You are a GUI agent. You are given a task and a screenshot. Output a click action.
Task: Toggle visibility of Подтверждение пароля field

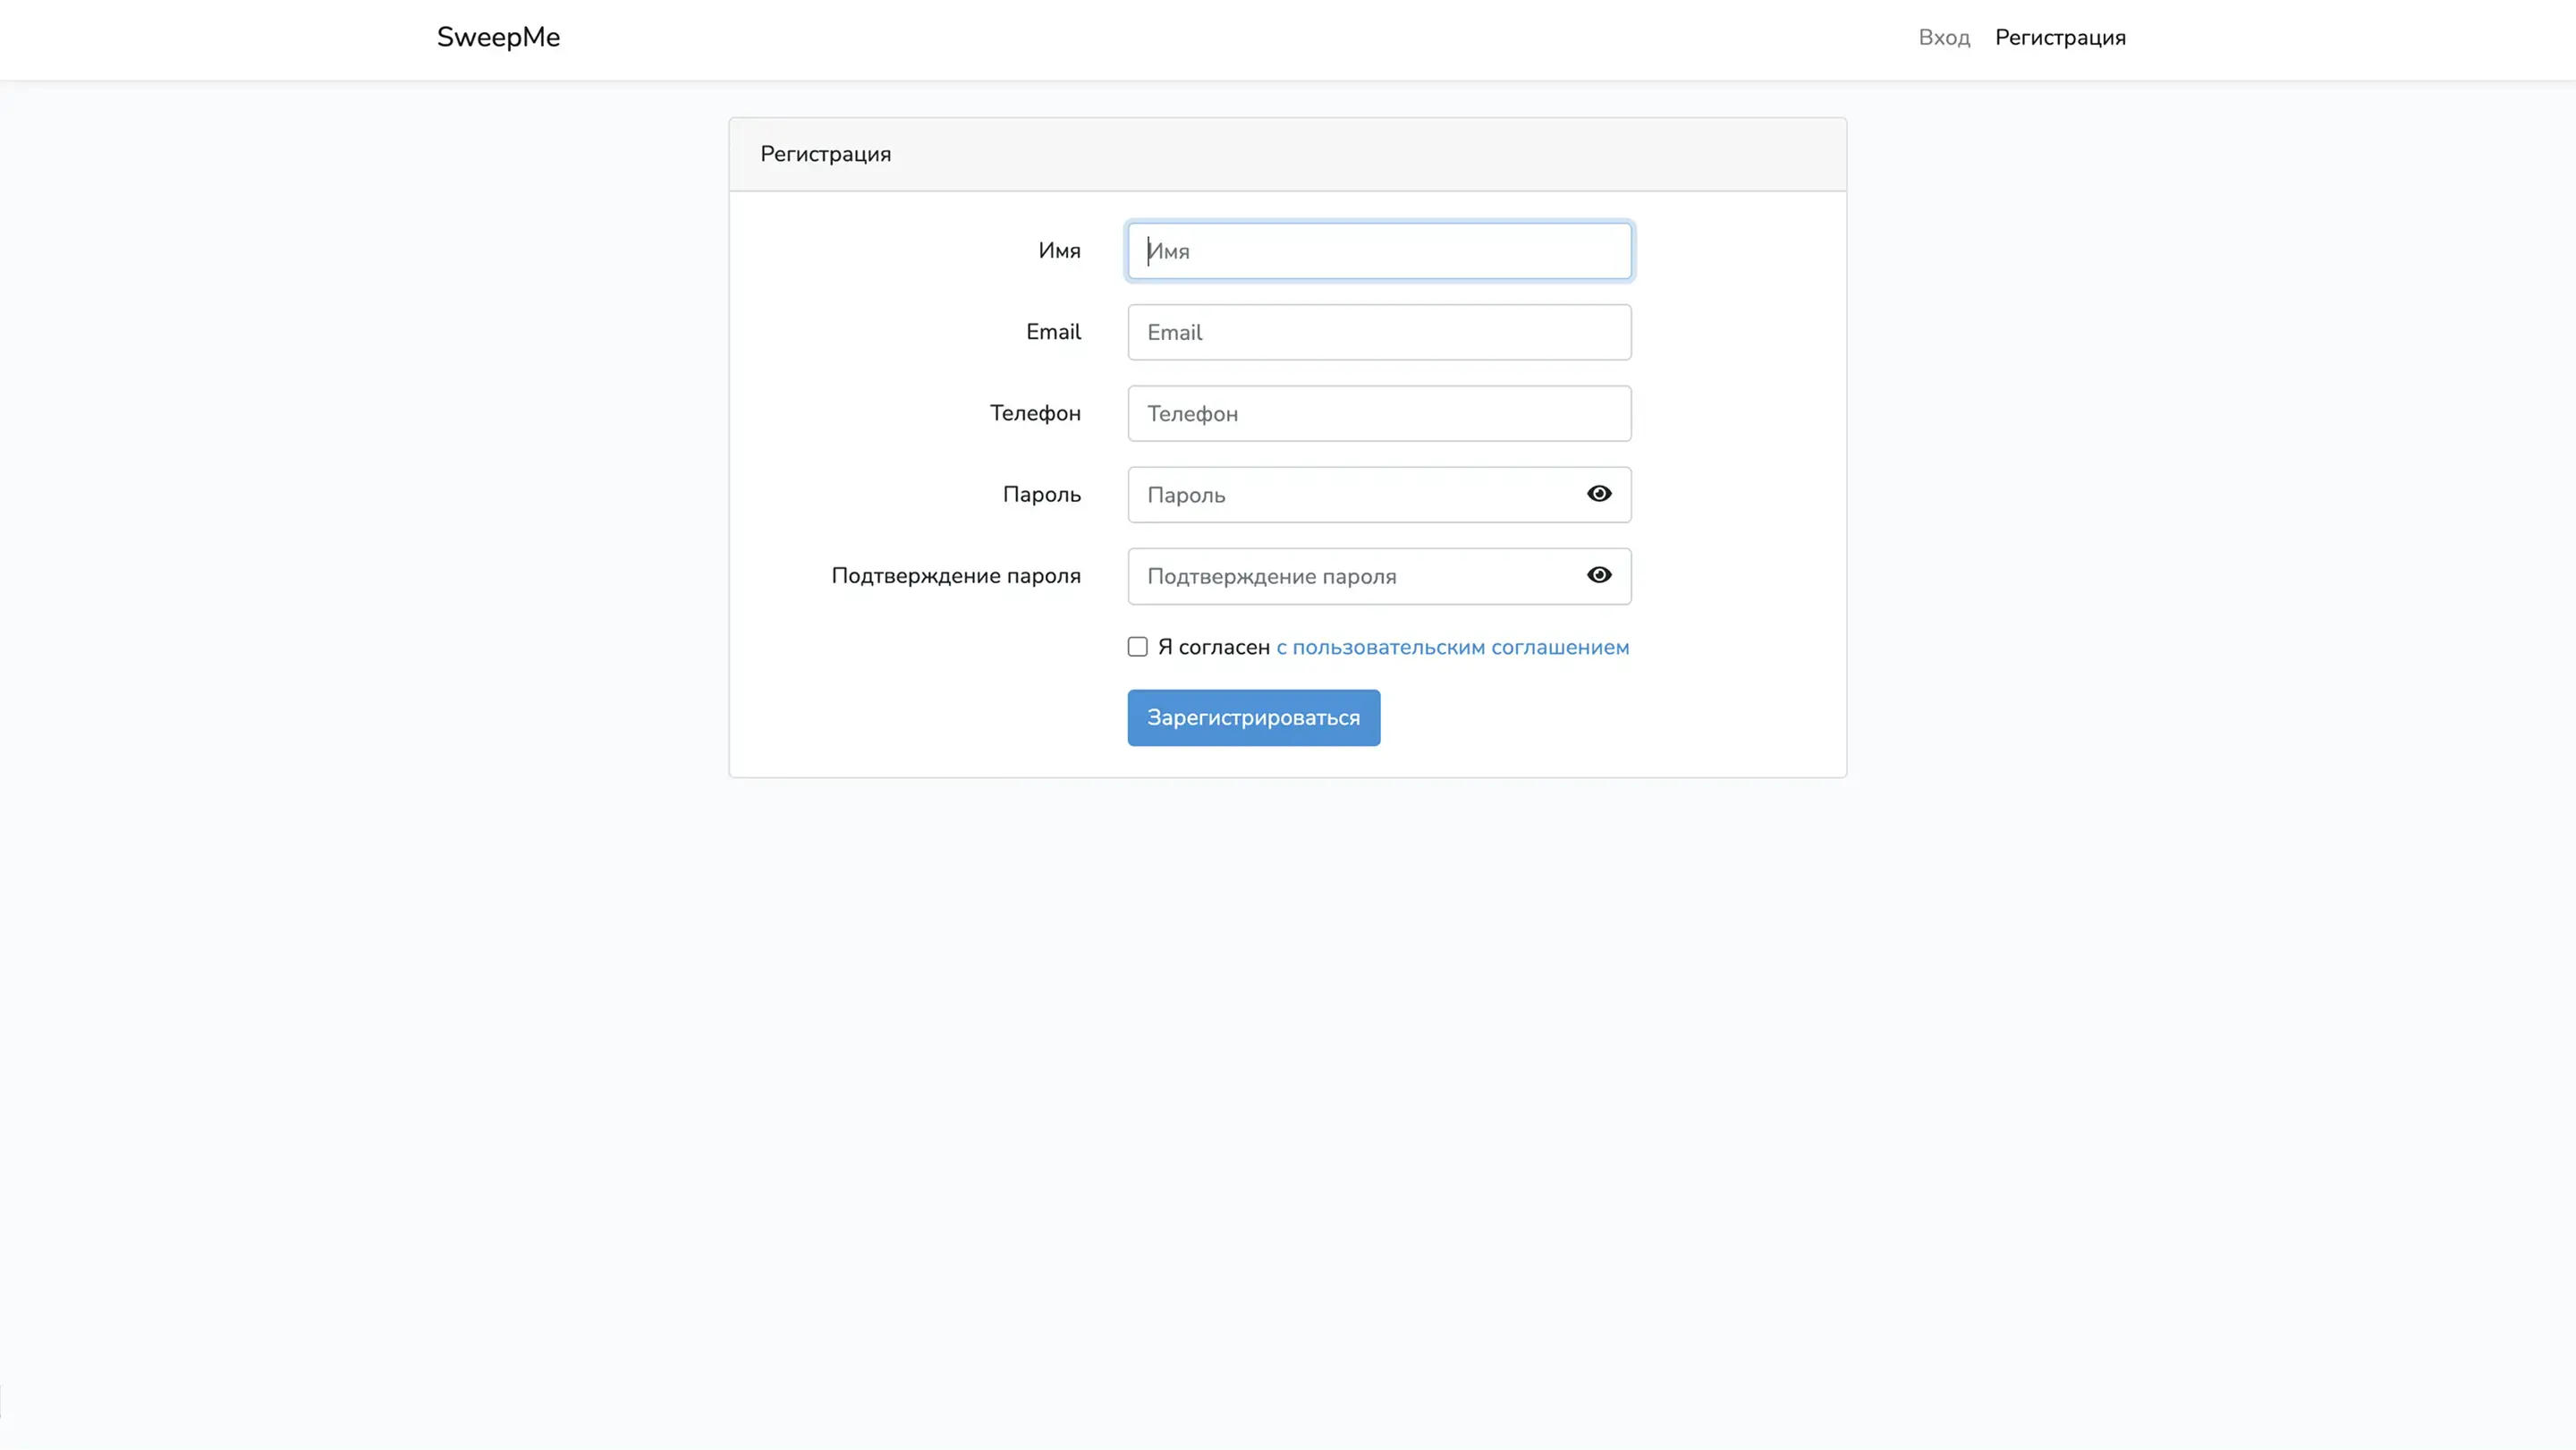[x=1599, y=575]
